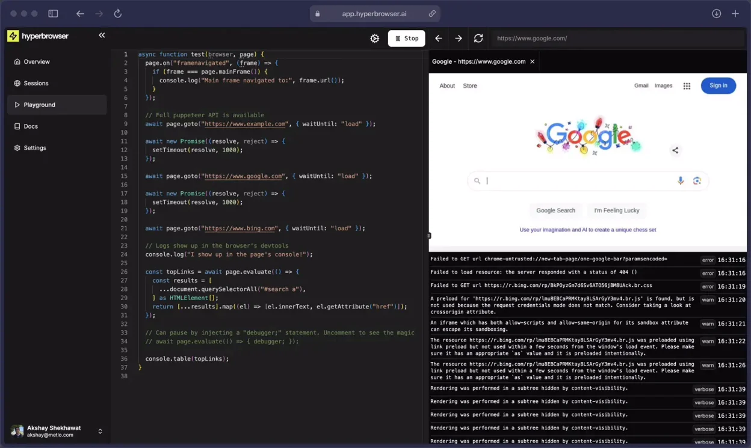Expand account options for Akshay Shekhawat

100,431
